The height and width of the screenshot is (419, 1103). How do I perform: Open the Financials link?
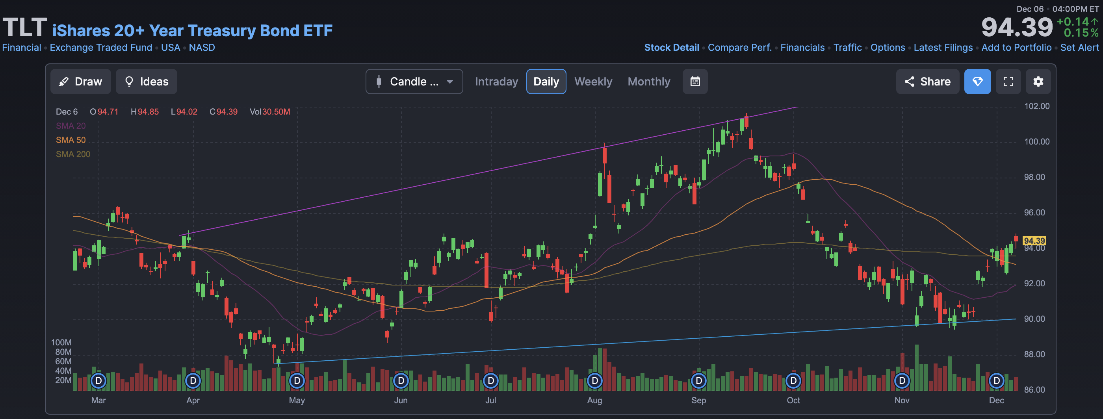coord(802,48)
